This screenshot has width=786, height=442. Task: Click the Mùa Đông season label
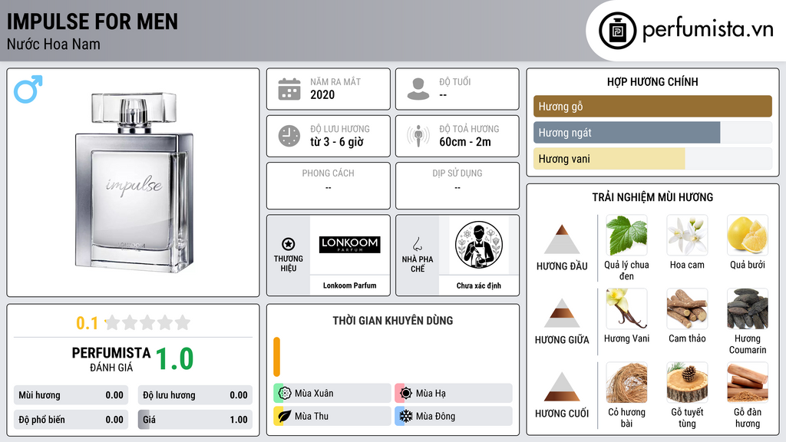(x=436, y=417)
